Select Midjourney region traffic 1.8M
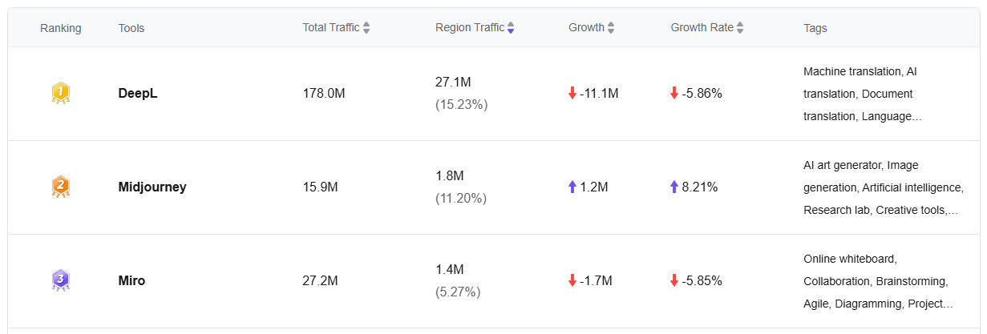This screenshot has height=334, width=987. 450,175
